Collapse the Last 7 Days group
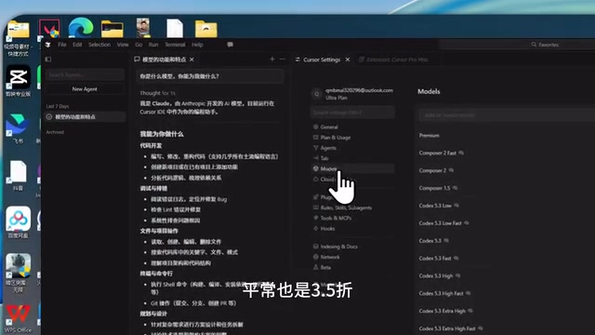The height and width of the screenshot is (335, 595). point(58,106)
